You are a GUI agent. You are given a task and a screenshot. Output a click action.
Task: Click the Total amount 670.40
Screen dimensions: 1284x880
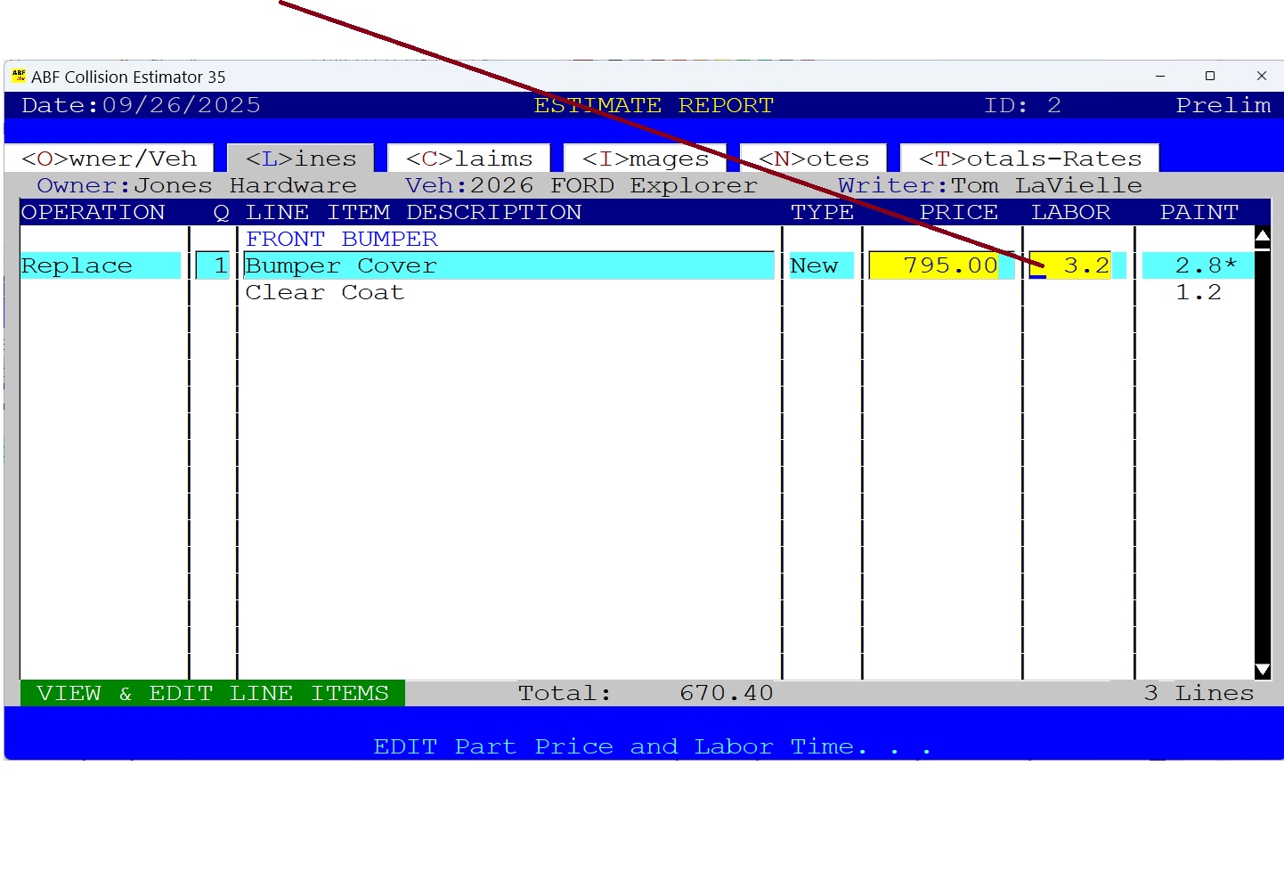pos(726,693)
